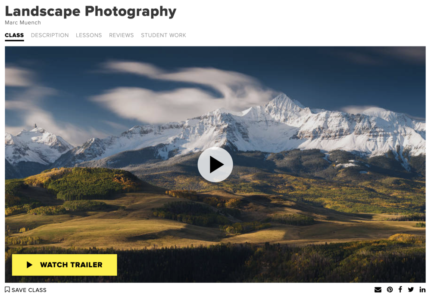The height and width of the screenshot is (299, 431).
Task: Share the class via the email envelope icon
Action: (378, 290)
